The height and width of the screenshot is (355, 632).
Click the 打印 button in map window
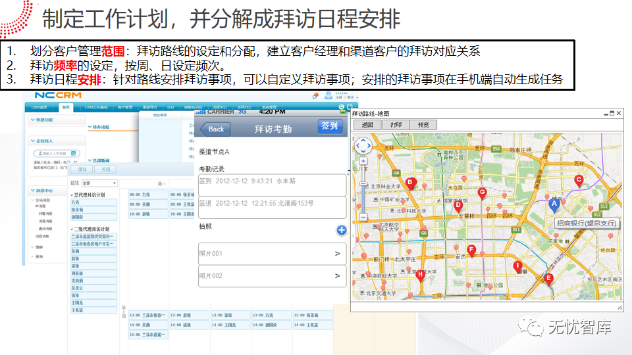coord(396,125)
